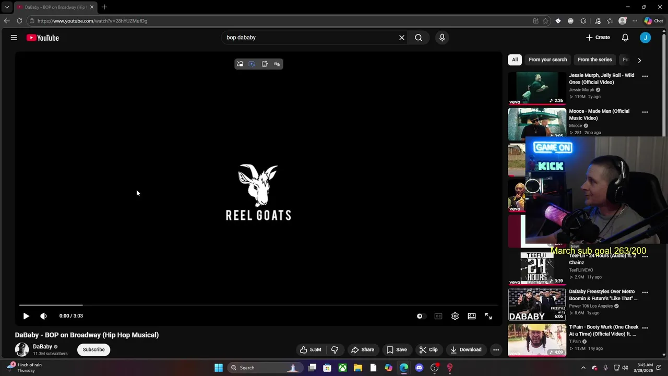This screenshot has height=376, width=668.
Task: Click the magnifier search button
Action: [419, 38]
